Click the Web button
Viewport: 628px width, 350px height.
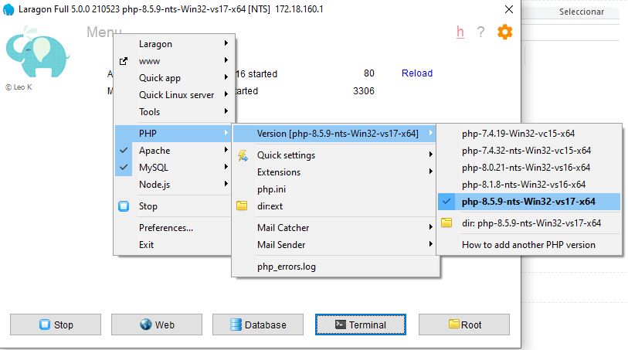[x=157, y=325]
